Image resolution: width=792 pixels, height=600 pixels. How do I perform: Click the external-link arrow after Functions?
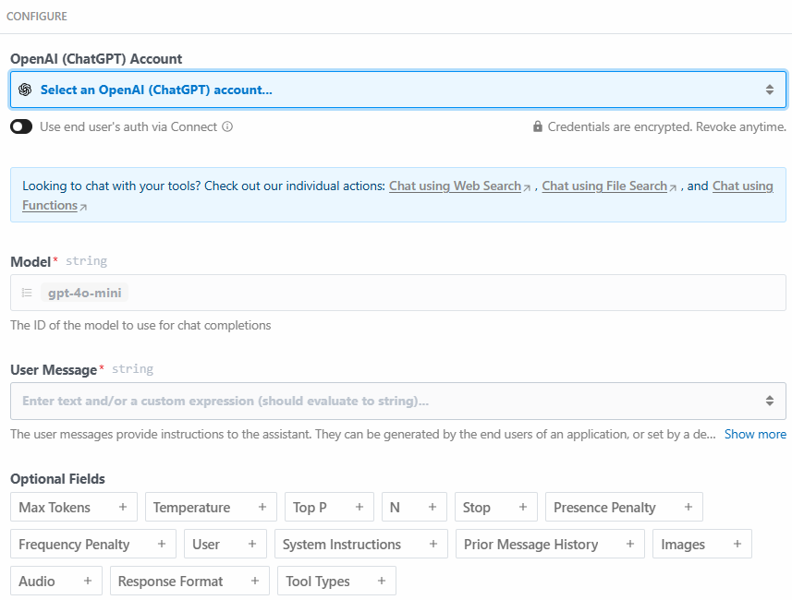(83, 207)
